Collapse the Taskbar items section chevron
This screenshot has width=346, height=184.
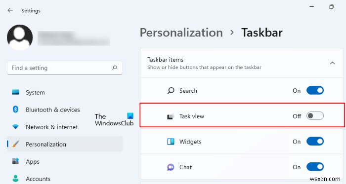[332, 63]
